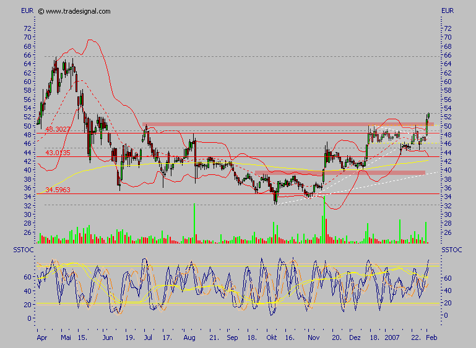Click the upper red resistance band near 50
This screenshot has height=348, width=476.
point(285,124)
